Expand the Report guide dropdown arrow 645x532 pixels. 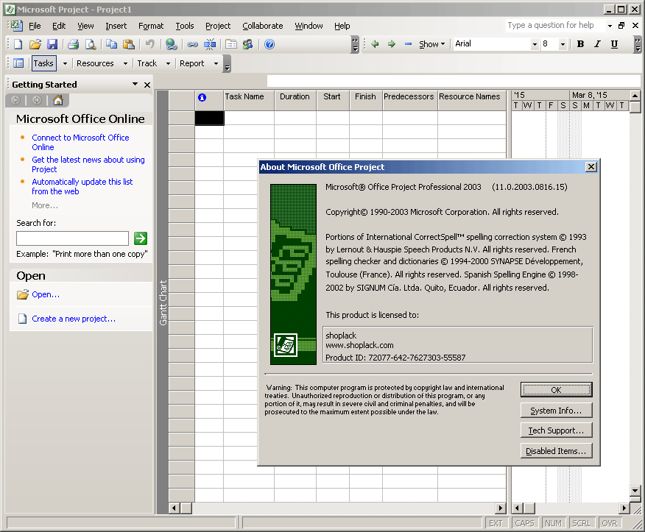tap(216, 63)
